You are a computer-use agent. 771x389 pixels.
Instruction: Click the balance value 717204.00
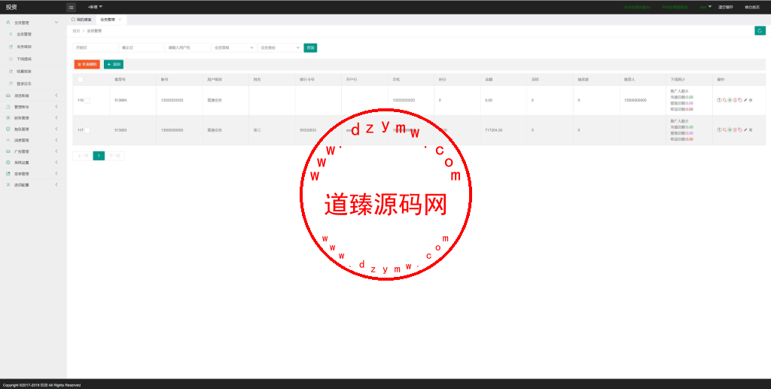point(494,130)
